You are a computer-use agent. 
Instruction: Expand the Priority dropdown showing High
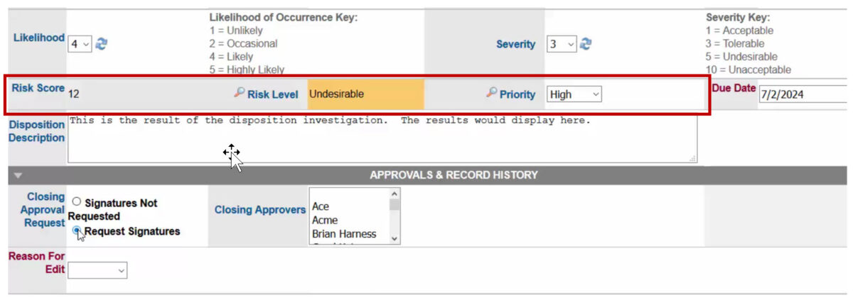[x=574, y=94]
